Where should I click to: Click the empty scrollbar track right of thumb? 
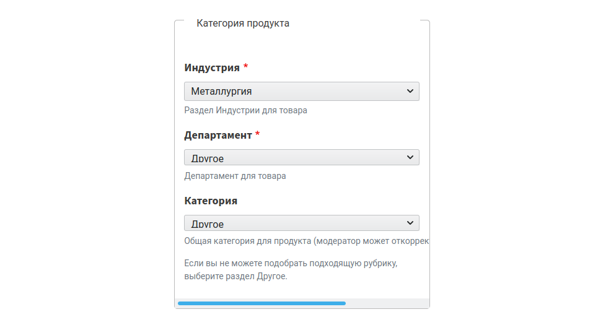pos(387,303)
